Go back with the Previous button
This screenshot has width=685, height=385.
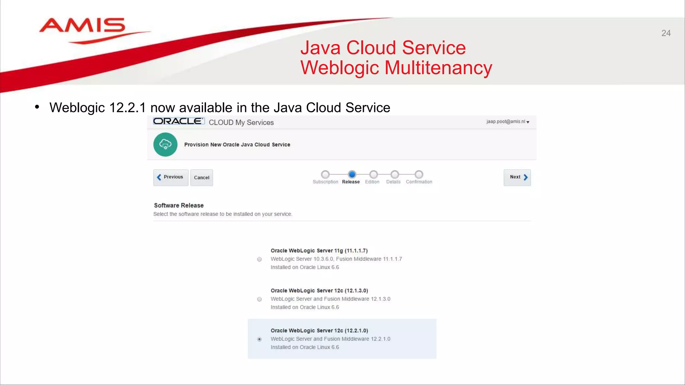tap(171, 177)
